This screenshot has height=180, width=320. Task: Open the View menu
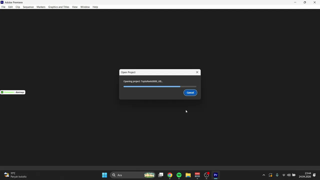click(x=75, y=7)
